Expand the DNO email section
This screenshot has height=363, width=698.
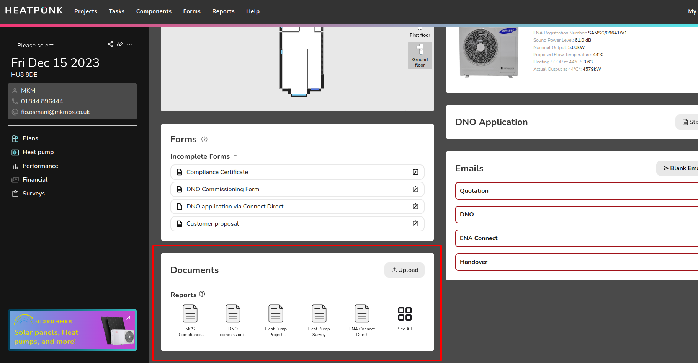[x=577, y=215]
